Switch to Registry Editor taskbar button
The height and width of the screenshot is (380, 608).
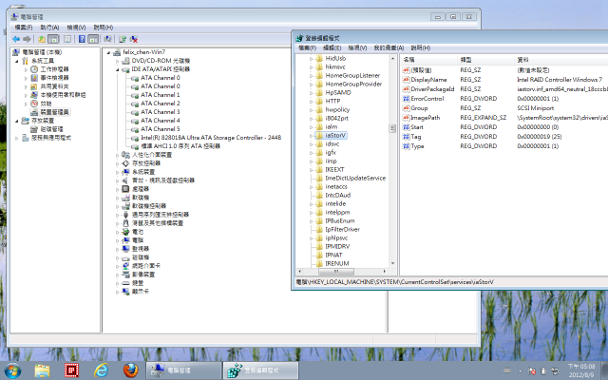(x=260, y=370)
